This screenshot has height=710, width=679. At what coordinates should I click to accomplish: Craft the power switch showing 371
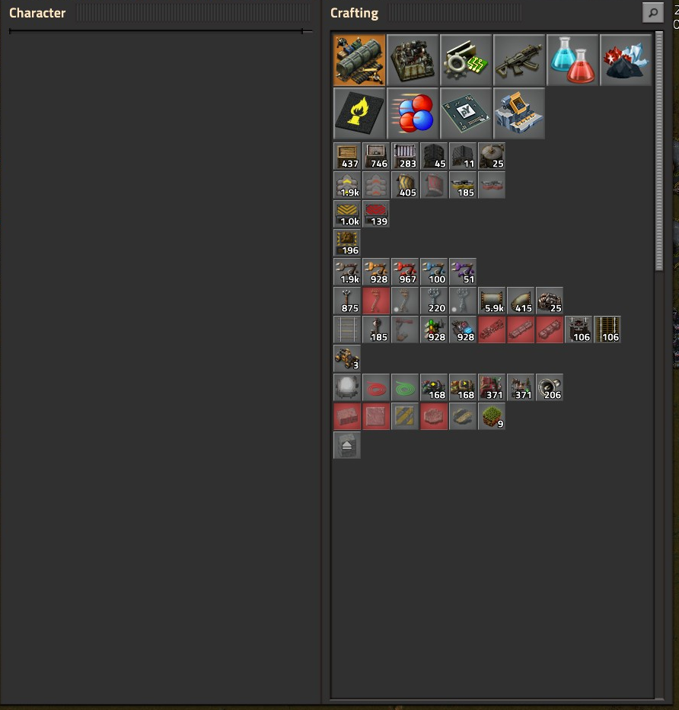pyautogui.click(x=521, y=387)
